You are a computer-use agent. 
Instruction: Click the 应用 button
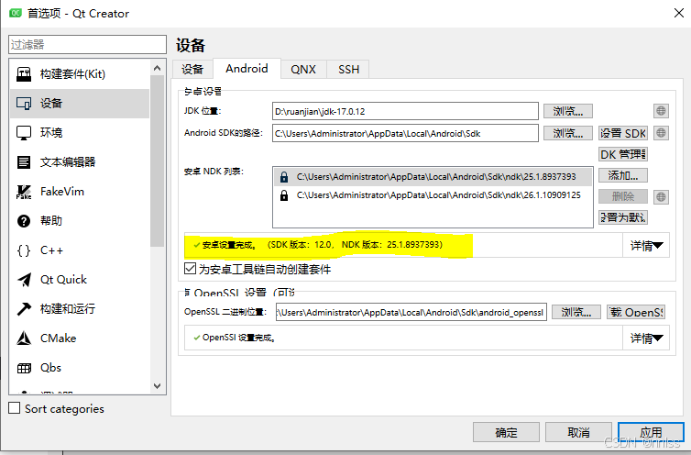click(x=651, y=432)
